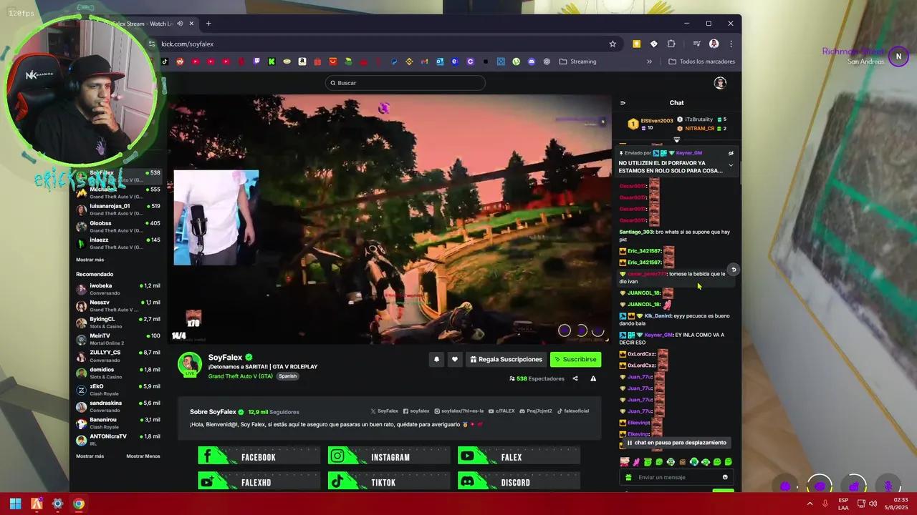This screenshot has width=917, height=515.
Task: Click Mostrar más under Recomendado channels
Action: click(89, 456)
